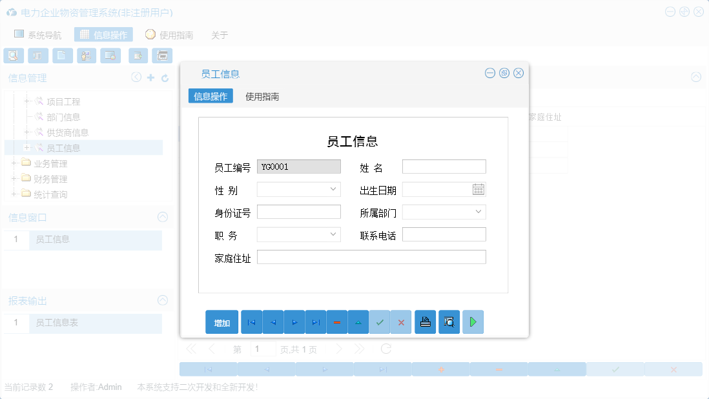
Task: Open the 系统导航 menu
Action: 39,35
